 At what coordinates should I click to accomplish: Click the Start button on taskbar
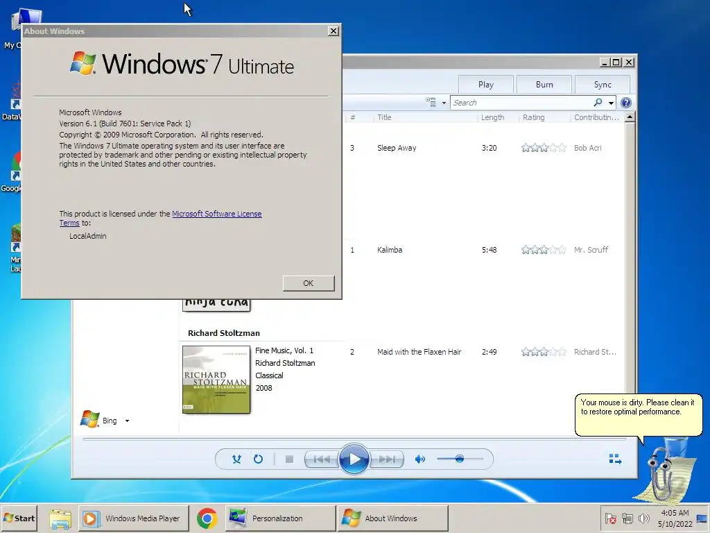19,518
